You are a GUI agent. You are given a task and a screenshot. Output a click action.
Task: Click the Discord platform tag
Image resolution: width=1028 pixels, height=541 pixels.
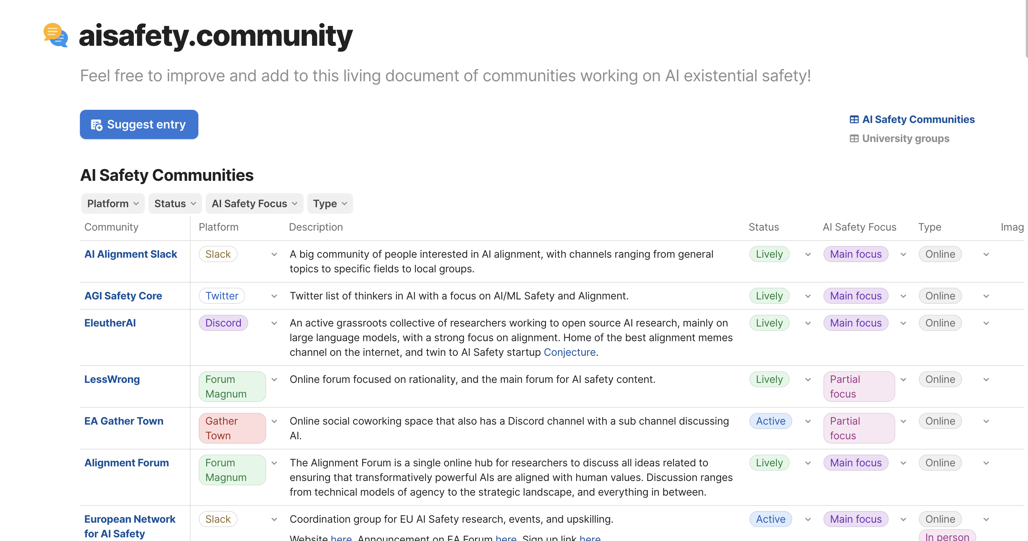coord(224,323)
